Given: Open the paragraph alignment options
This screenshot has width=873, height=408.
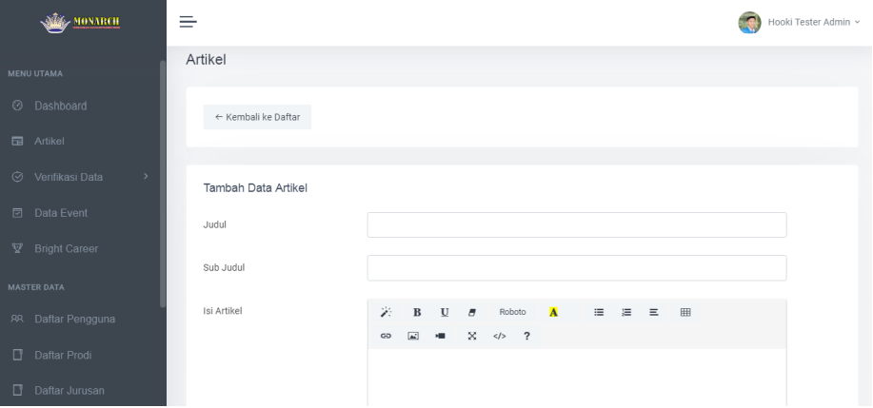Looking at the screenshot, I should (654, 312).
